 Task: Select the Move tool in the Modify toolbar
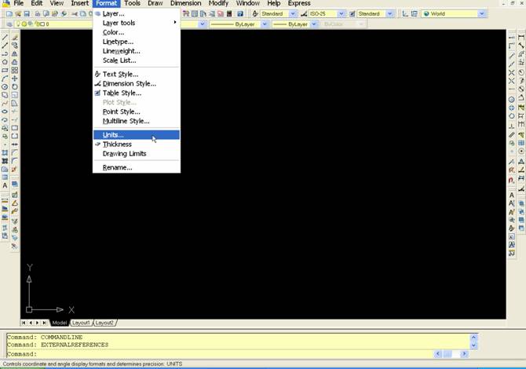15,79
